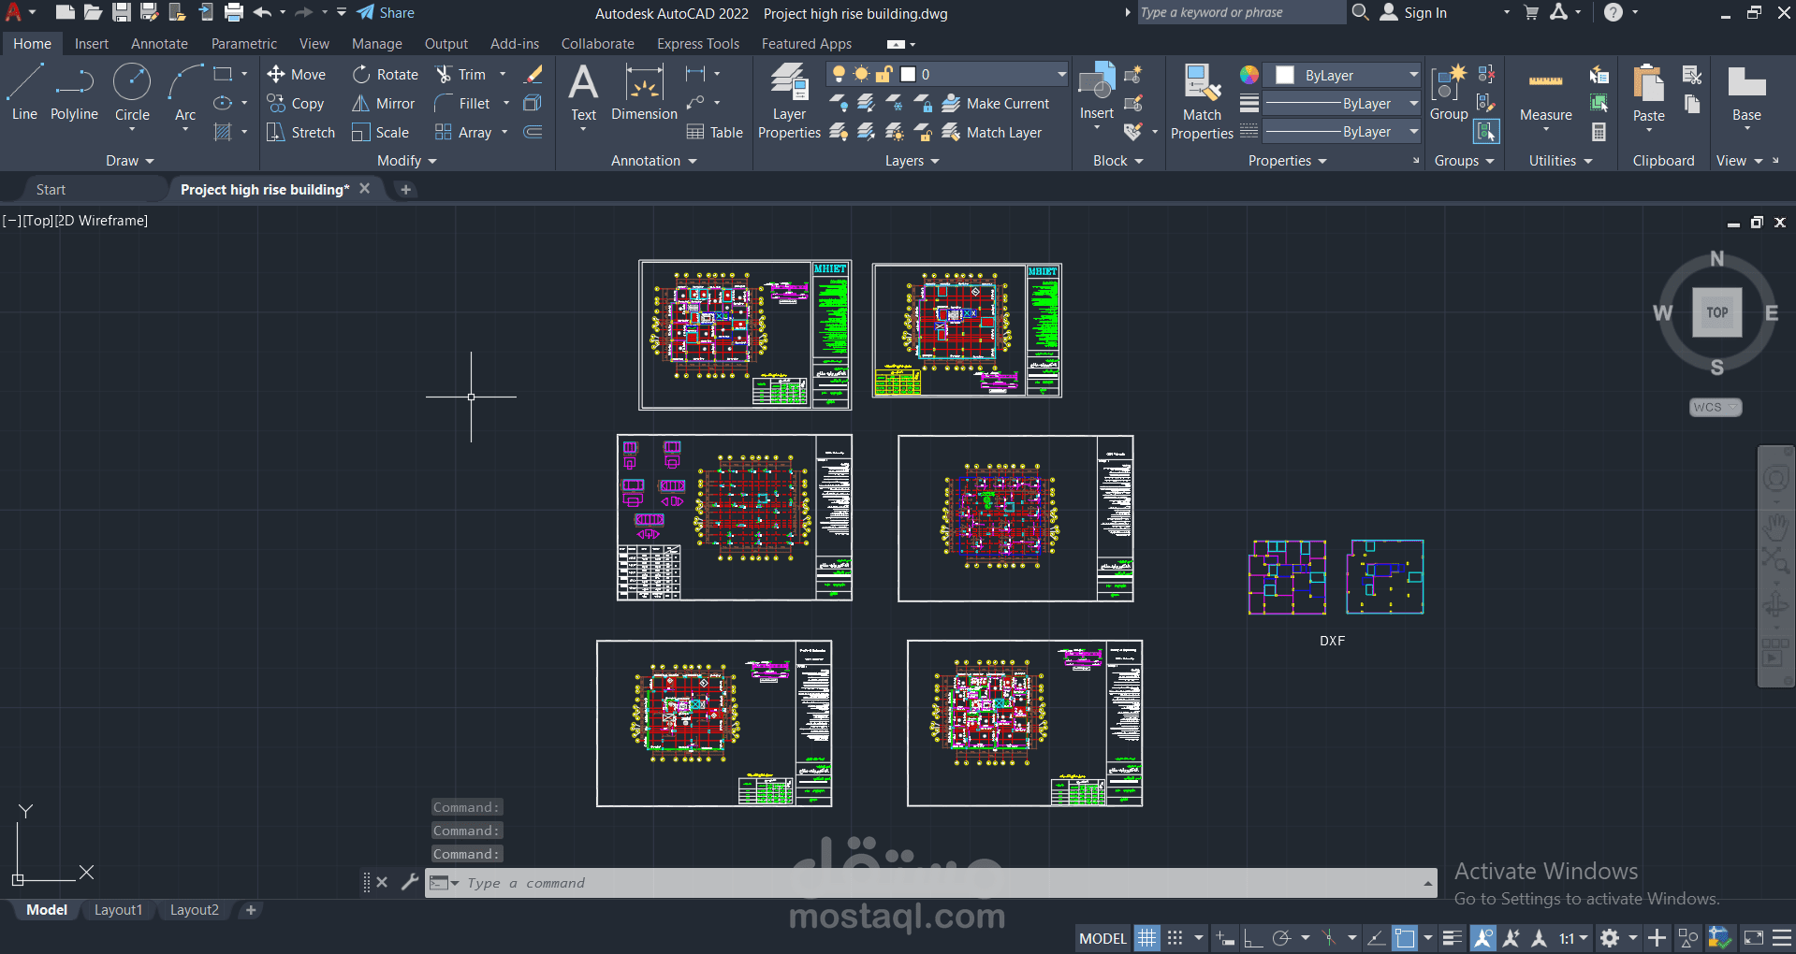This screenshot has width=1796, height=954.
Task: Start the Measure utility
Action: (1545, 93)
